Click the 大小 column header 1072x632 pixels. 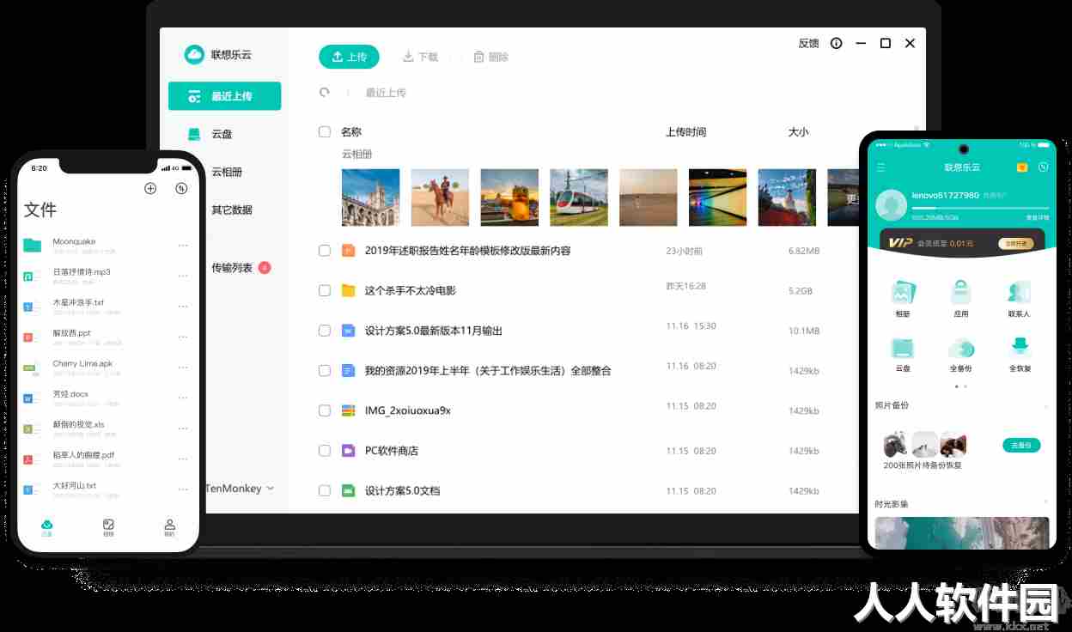point(798,132)
